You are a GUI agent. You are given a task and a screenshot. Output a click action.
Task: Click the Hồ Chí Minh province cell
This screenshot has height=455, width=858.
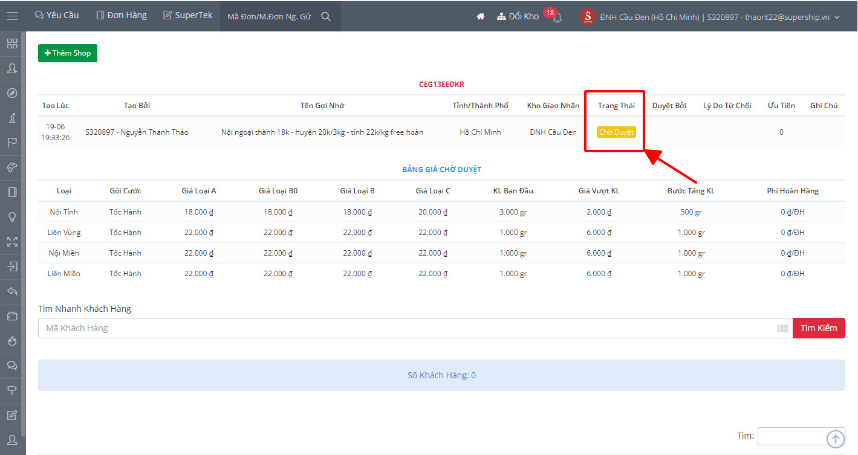coord(481,132)
